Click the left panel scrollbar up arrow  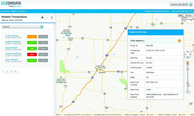[54, 24]
